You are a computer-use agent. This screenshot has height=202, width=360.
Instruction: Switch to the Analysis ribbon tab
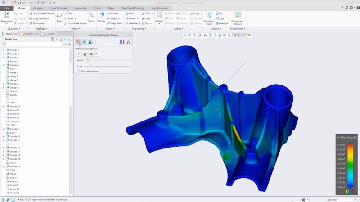click(38, 8)
